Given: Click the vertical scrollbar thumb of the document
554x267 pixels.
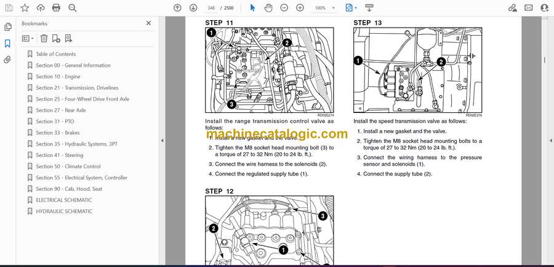Looking at the screenshot, I should (545, 61).
